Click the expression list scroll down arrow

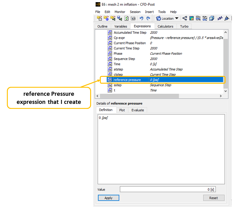pyautogui.click(x=226, y=91)
